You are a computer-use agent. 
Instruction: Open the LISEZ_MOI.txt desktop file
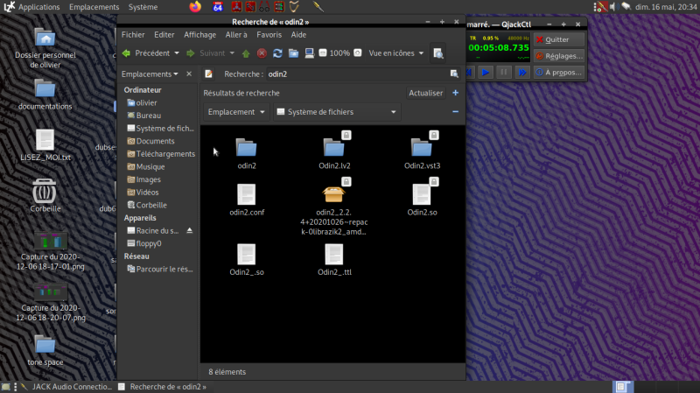pos(45,145)
